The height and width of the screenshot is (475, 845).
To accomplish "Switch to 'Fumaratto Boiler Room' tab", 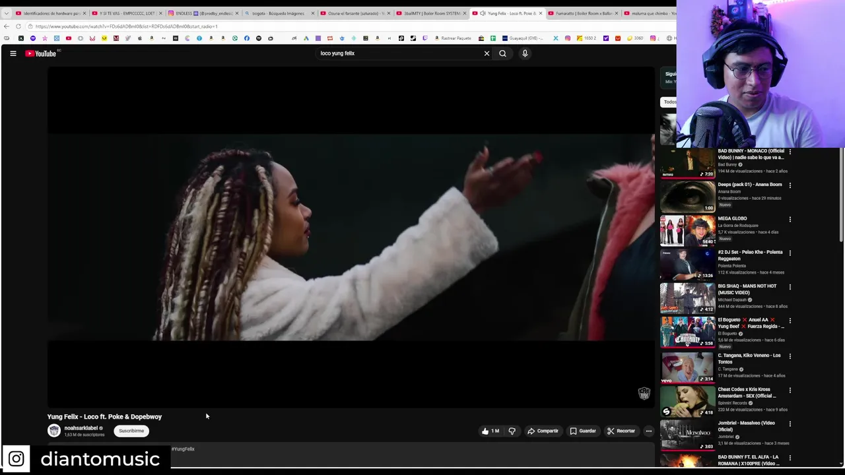I will point(584,13).
